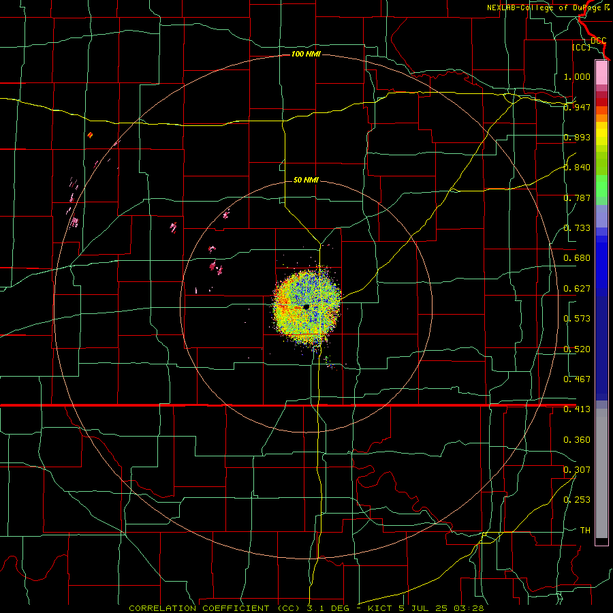Select the 0.893 color scale value
The image size is (613, 613).
[577, 137]
